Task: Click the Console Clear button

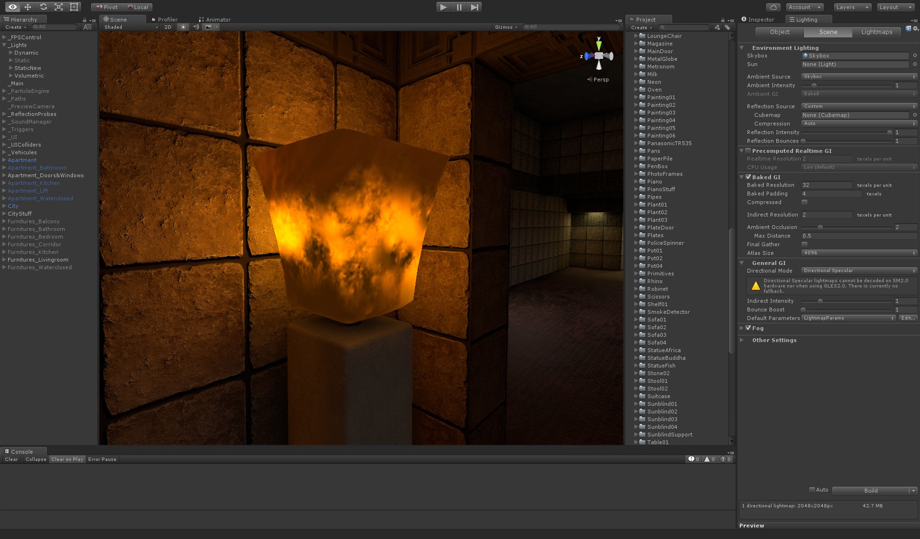Action: tap(11, 459)
